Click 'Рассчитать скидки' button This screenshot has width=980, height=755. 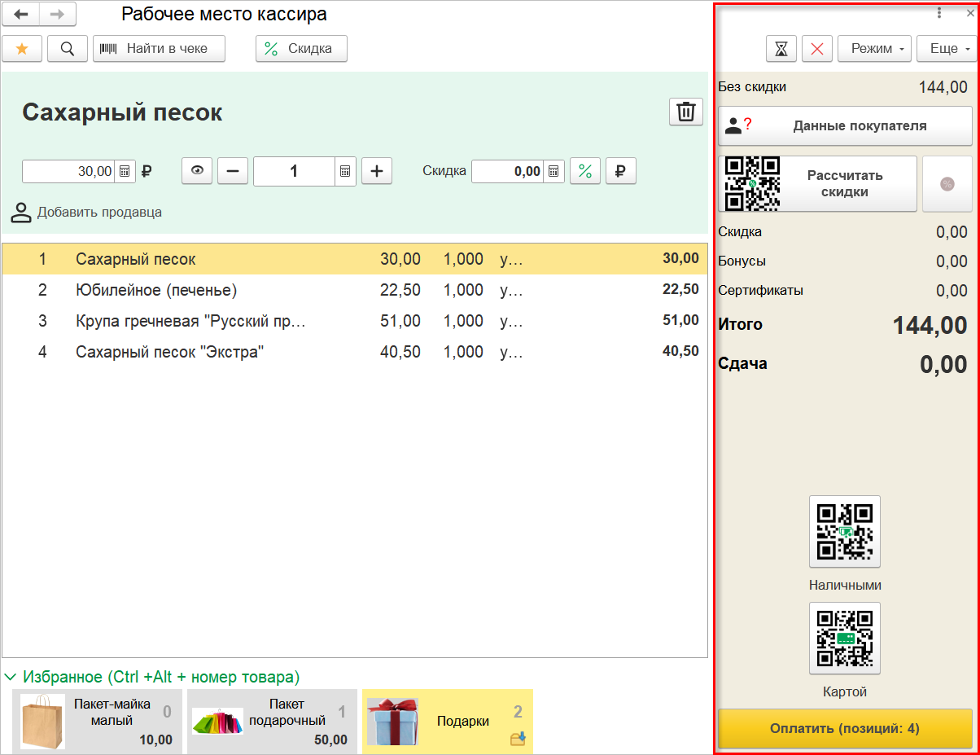[x=817, y=184]
